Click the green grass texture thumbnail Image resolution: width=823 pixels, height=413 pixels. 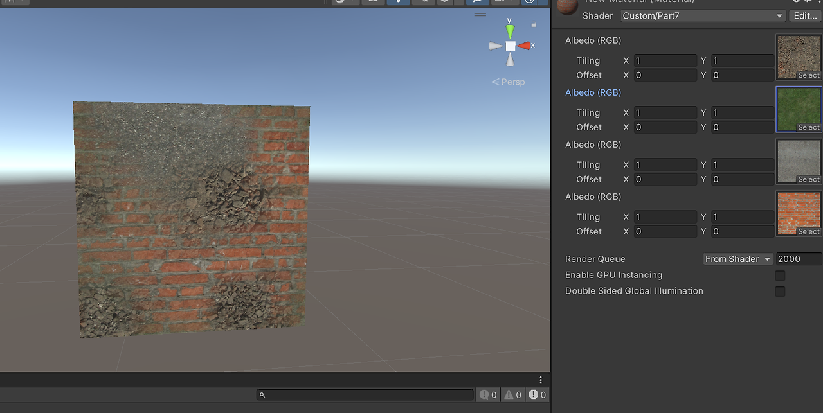(799, 109)
